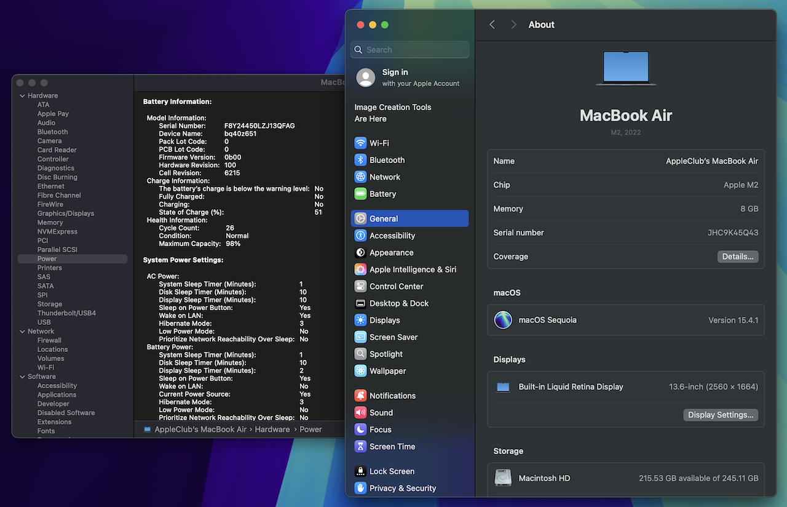
Task: Collapse the Software tree section
Action: coord(23,377)
